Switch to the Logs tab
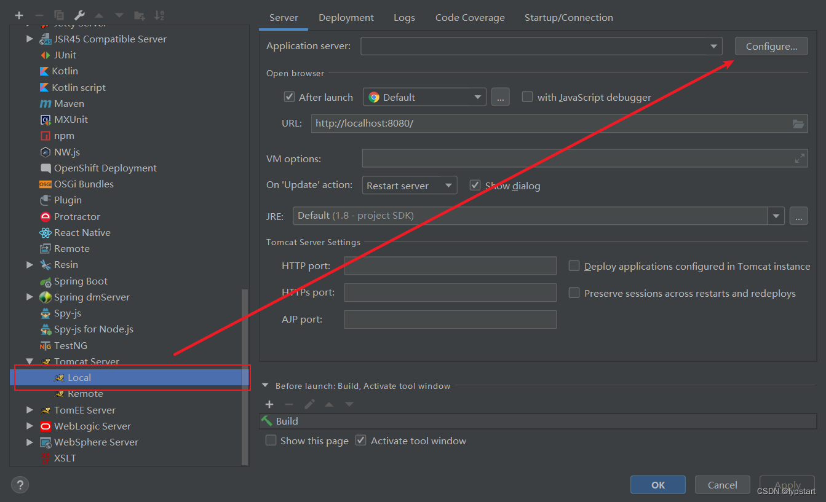Screen dimensions: 826x502 point(404,17)
